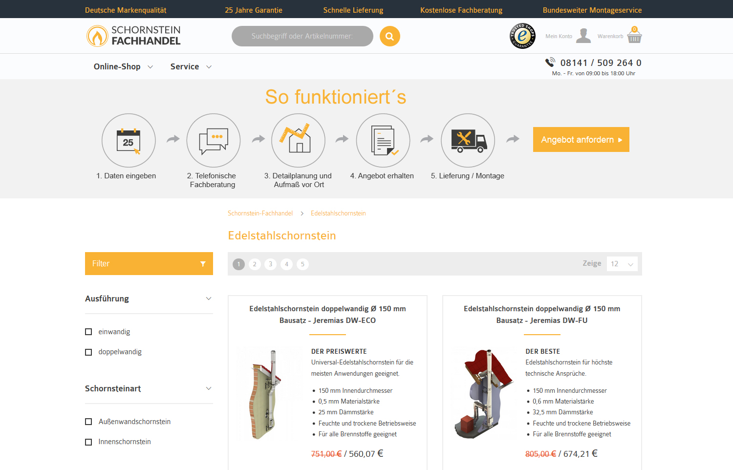Image resolution: width=733 pixels, height=470 pixels.
Task: Click the filter funnel icon
Action: pos(203,263)
